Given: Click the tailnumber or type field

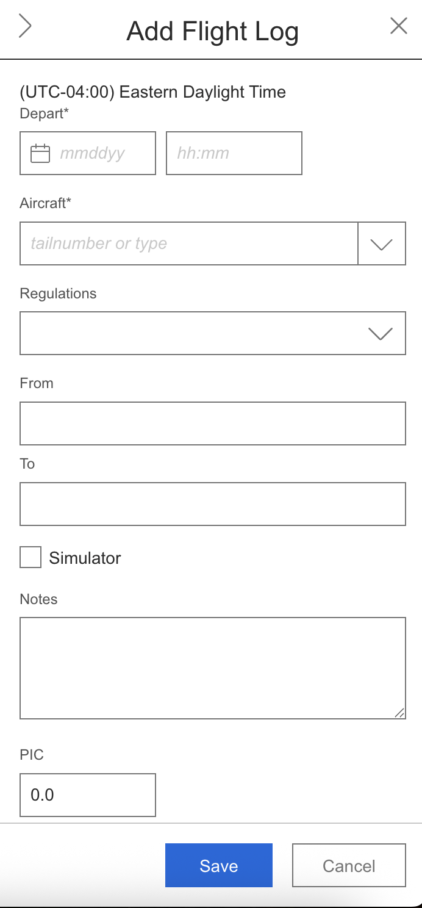Looking at the screenshot, I should click(x=183, y=243).
